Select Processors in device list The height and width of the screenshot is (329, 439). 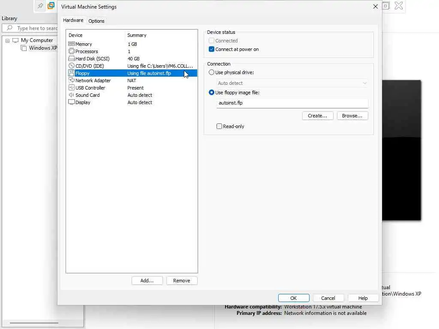[x=87, y=51]
